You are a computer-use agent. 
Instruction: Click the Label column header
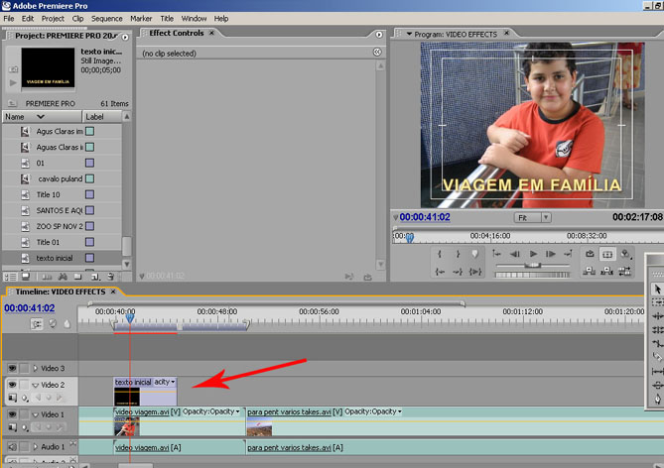94,116
